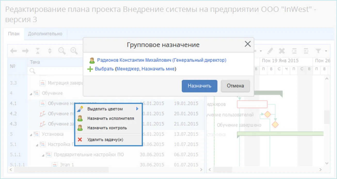Viewport: 337px width, 179px height.
Task: Click the right arrow navigation icon
Action: pos(25,51)
